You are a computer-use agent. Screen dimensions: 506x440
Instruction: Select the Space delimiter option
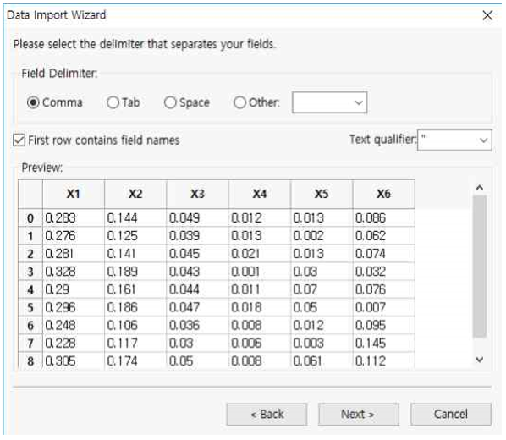[x=170, y=102]
